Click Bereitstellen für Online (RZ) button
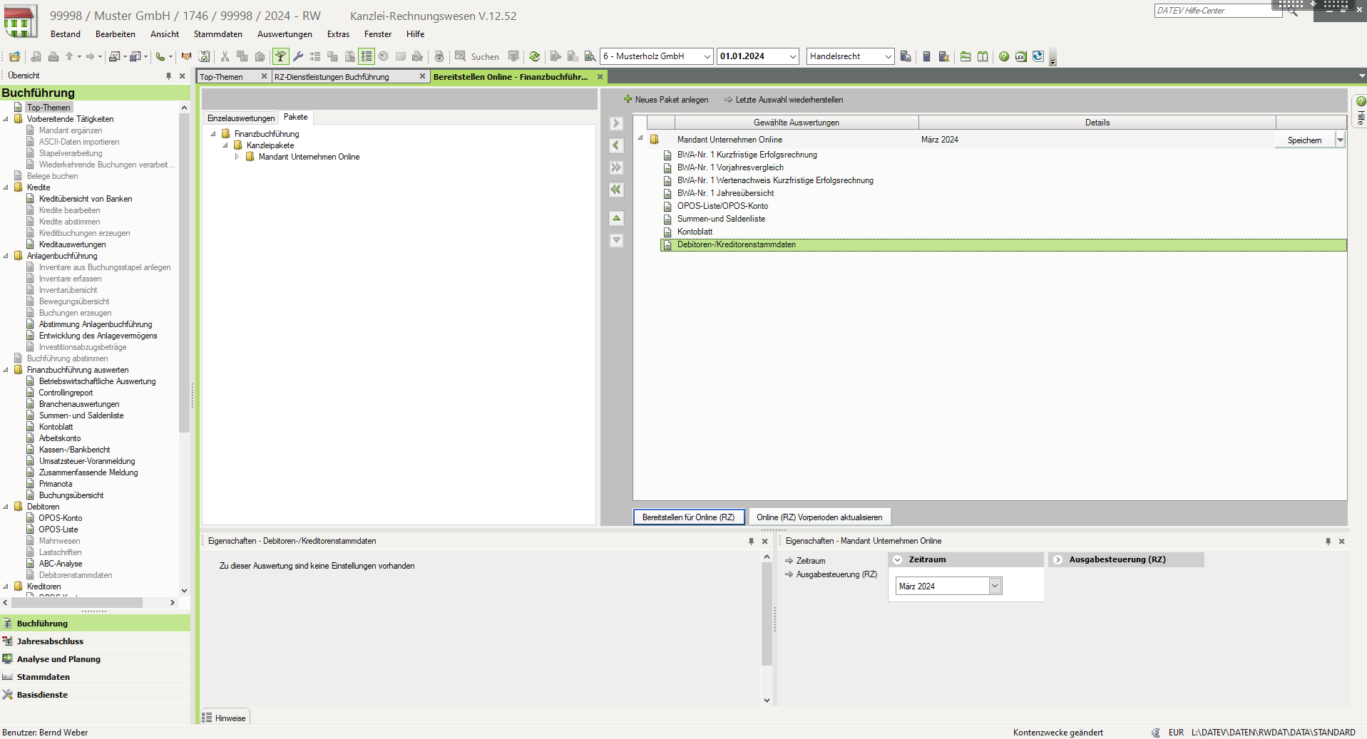1367x739 pixels. [688, 517]
